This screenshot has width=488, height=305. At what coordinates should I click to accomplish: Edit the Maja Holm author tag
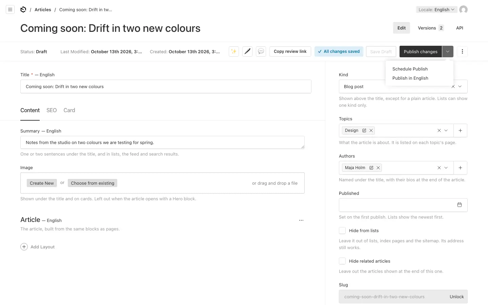point(371,168)
